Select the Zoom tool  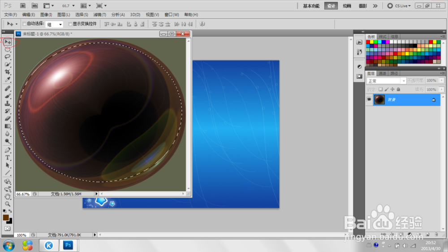(8, 204)
